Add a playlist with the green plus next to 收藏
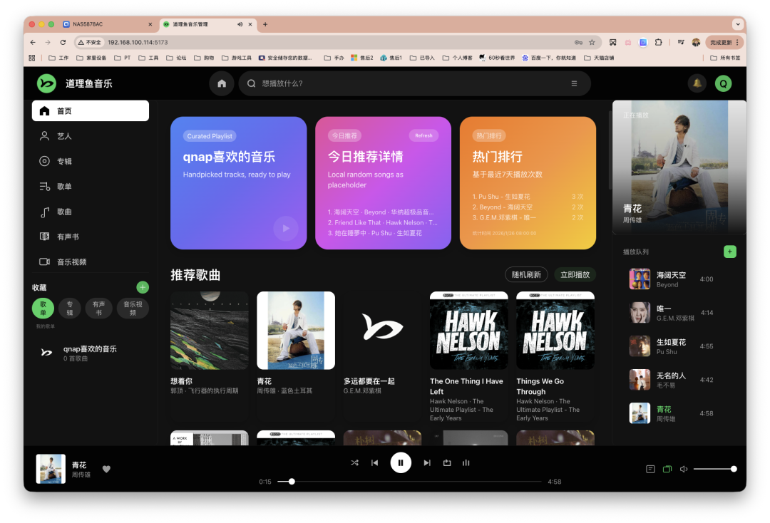The width and height of the screenshot is (770, 523). 143,287
